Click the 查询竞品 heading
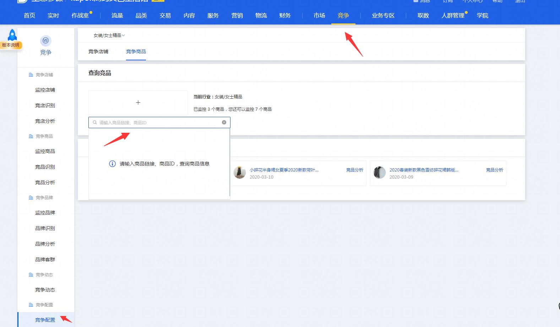The image size is (560, 327). [100, 73]
